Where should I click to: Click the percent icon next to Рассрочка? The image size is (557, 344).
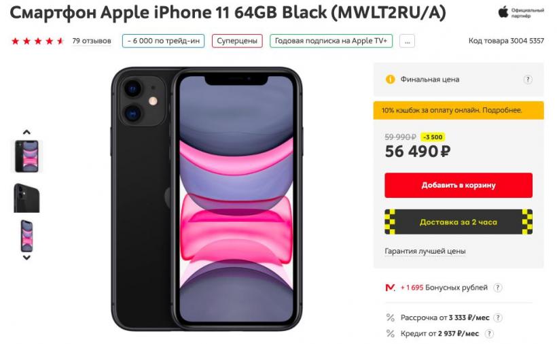click(x=390, y=317)
